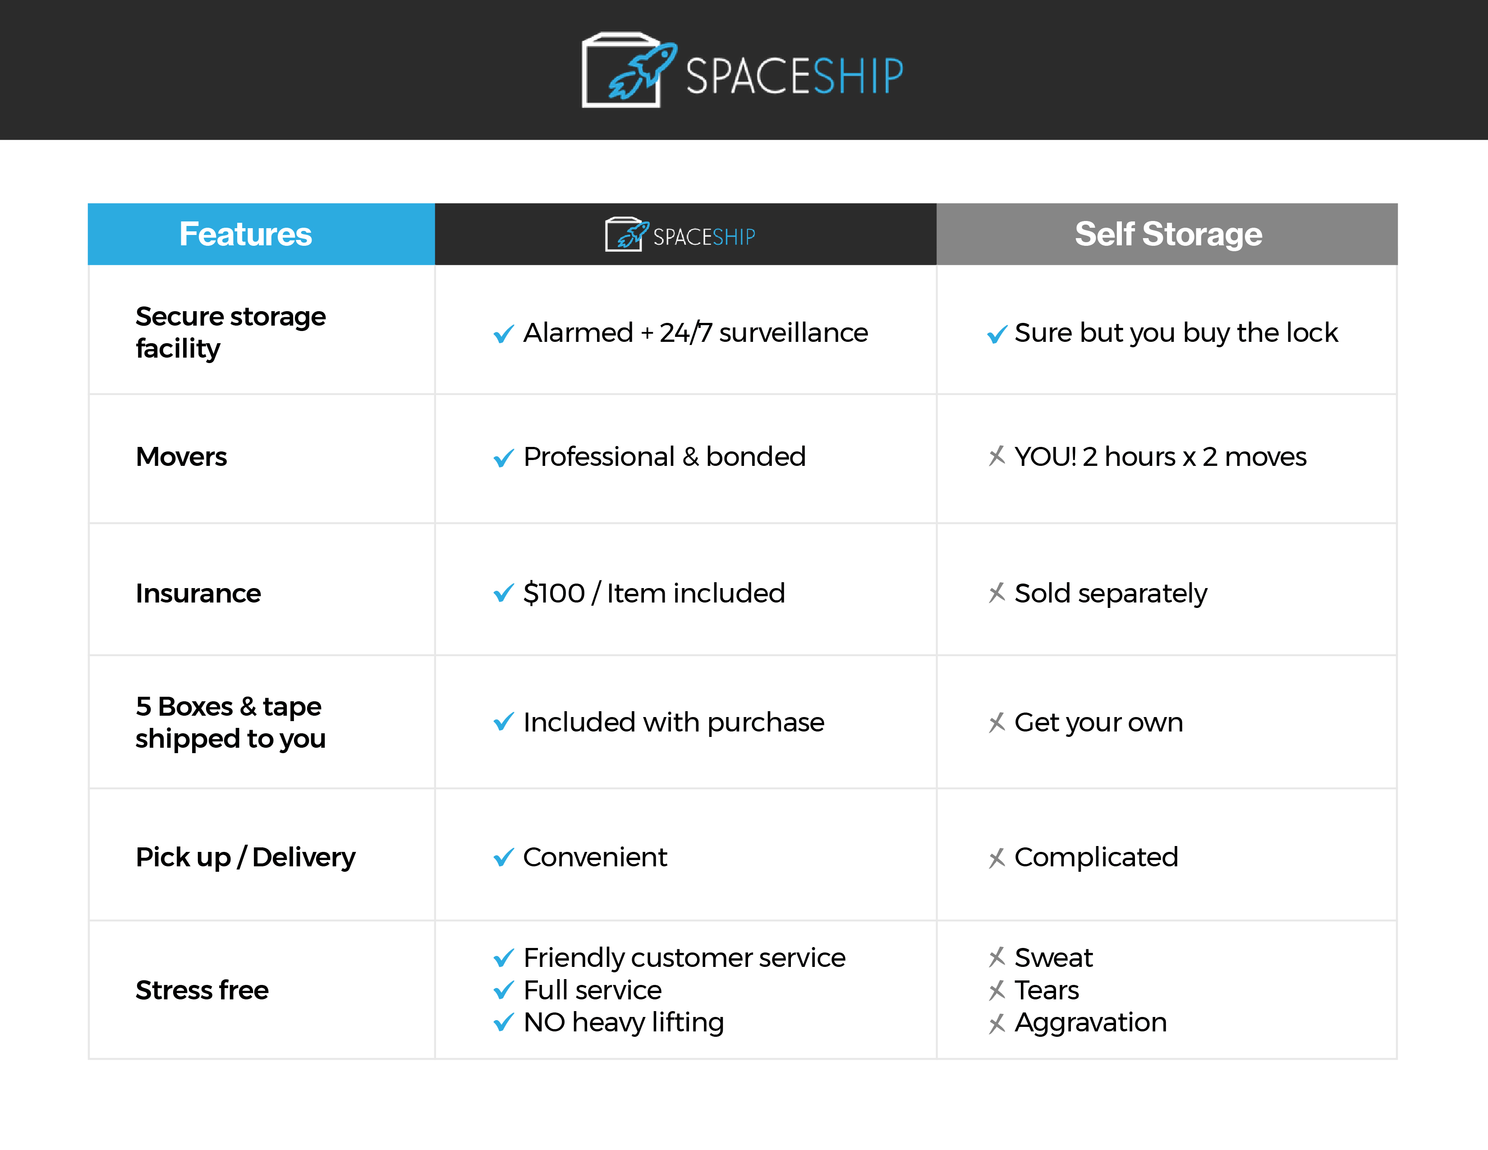Click the X mark beside Complicated

[997, 858]
